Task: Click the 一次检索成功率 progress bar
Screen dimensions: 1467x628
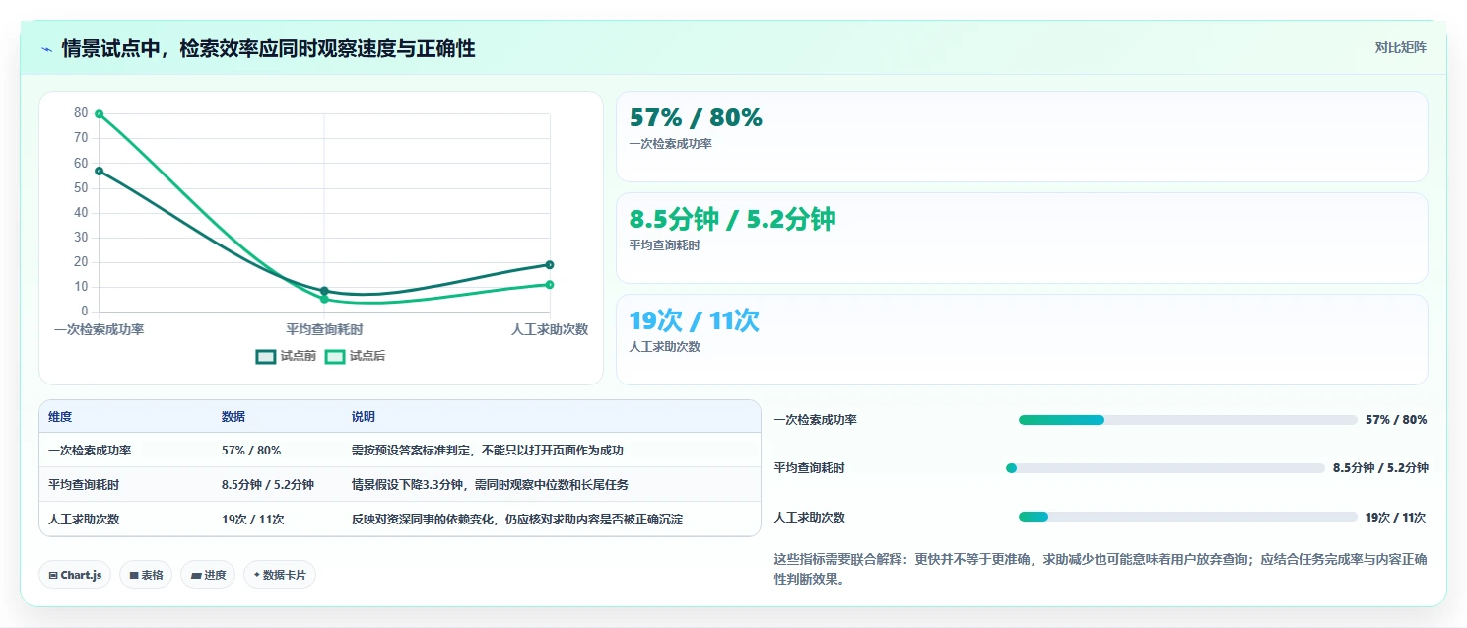Action: (1187, 420)
